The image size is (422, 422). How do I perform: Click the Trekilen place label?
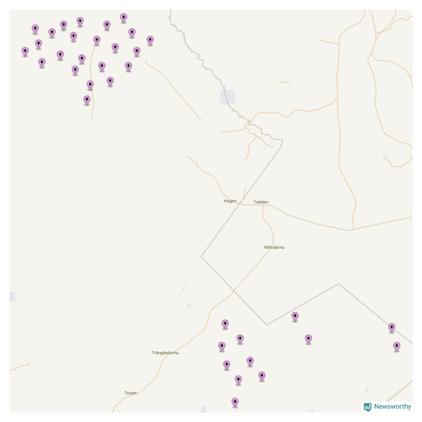261,202
